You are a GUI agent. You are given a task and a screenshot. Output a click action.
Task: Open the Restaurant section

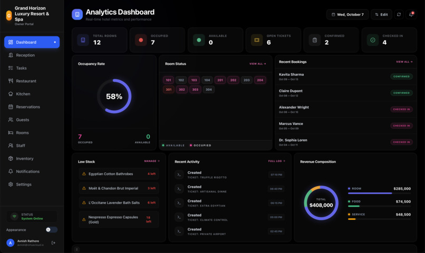32,81
